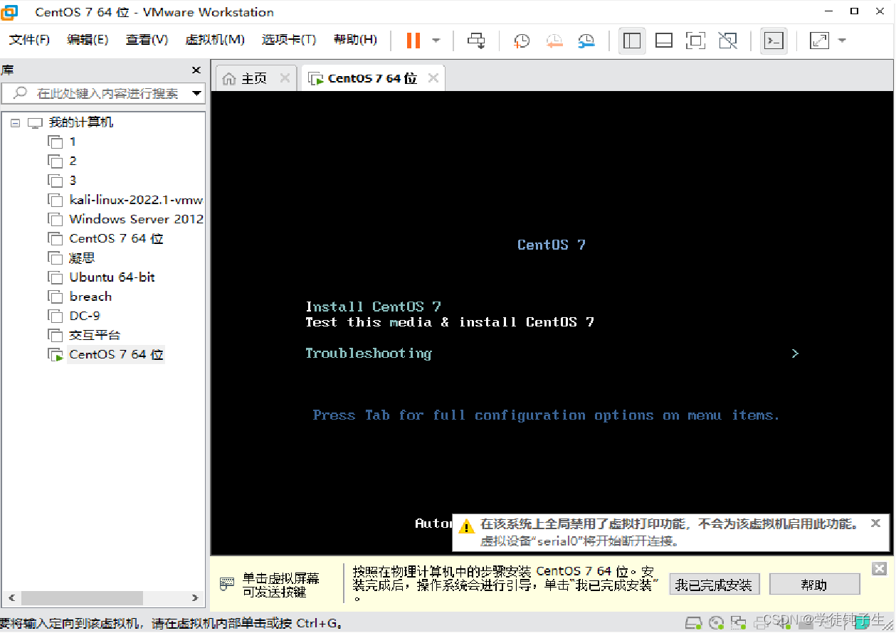Select virtual machine 2 in library
The height and width of the screenshot is (633, 896).
click(73, 161)
